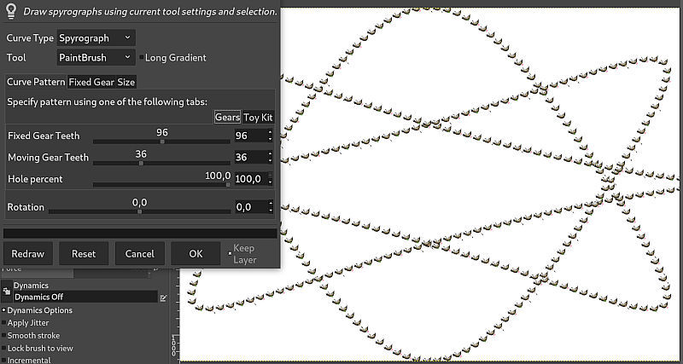Increase Fixed Gear Teeth with stepper arrow

coord(271,132)
